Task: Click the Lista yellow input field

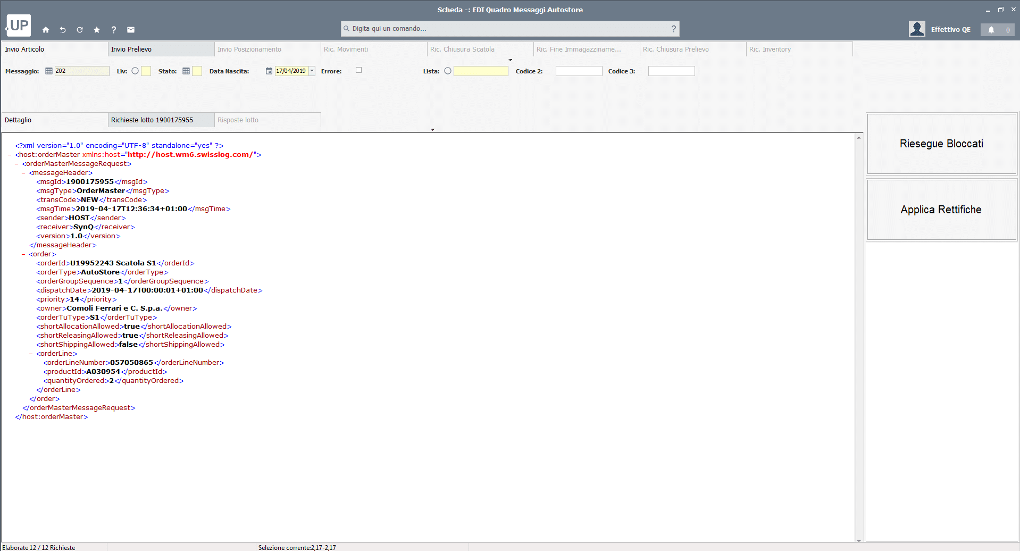Action: (x=481, y=71)
